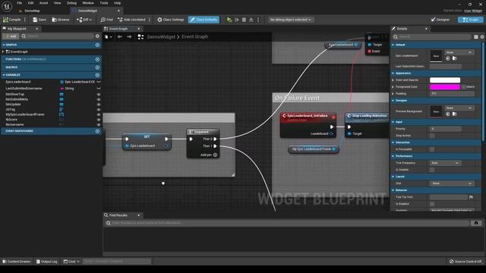Click the magenta Foreground Color swatch
The width and height of the screenshot is (486, 273).
(445, 86)
